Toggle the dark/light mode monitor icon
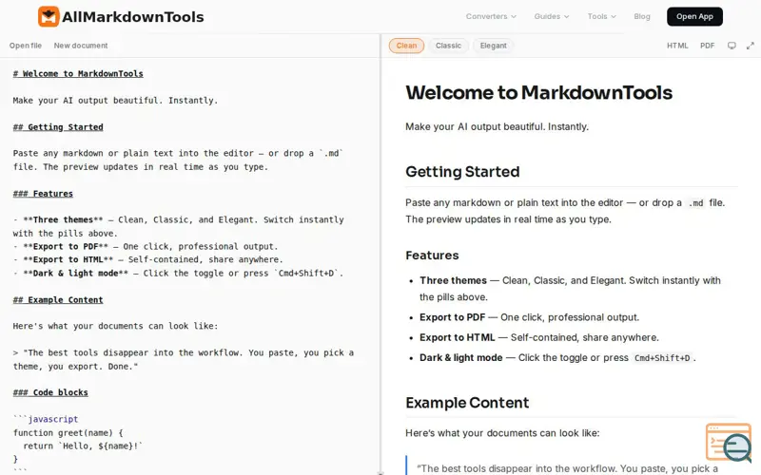Viewport: 761px width, 475px height. [x=732, y=46]
